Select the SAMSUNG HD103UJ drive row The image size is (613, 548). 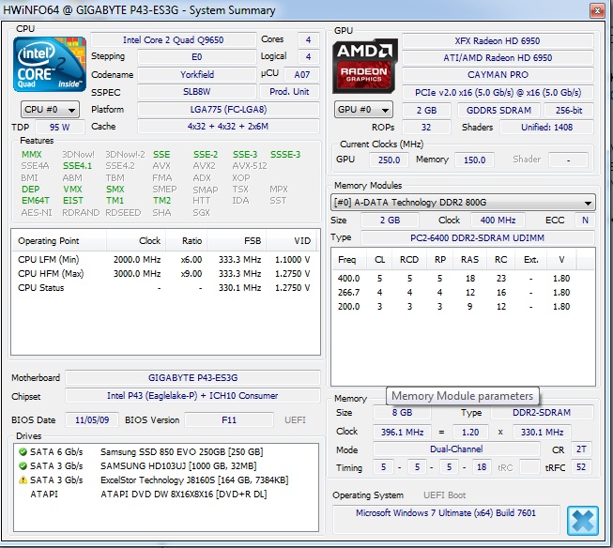click(x=166, y=466)
